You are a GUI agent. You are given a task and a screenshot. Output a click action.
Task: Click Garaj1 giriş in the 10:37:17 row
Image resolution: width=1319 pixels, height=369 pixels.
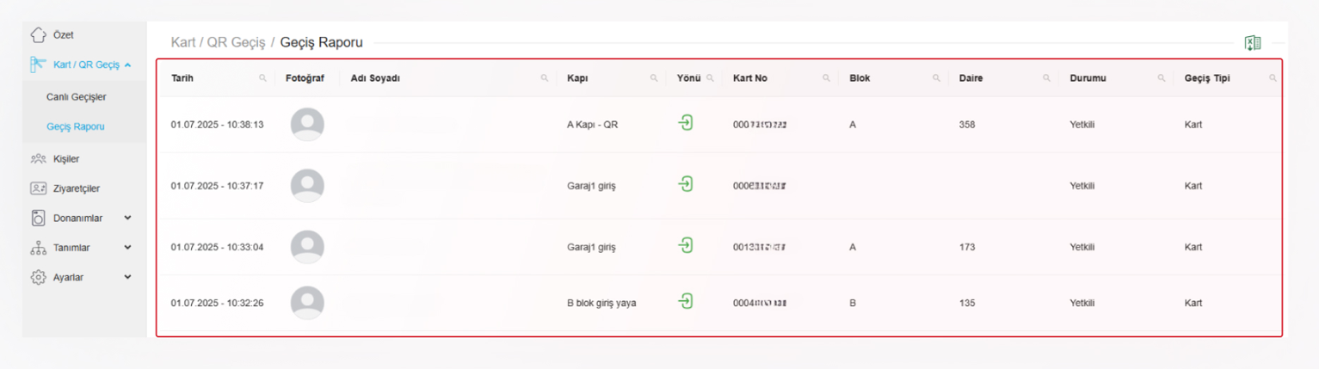point(591,186)
